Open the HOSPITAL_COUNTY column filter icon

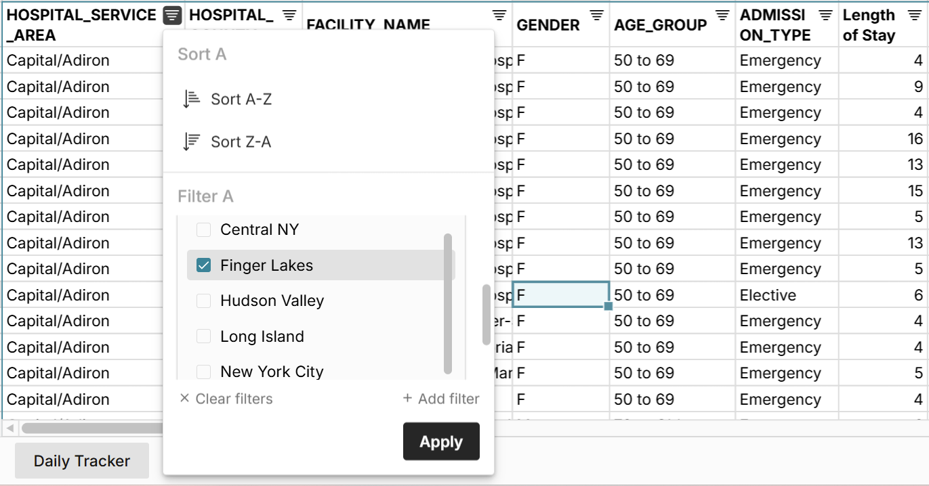coord(289,15)
